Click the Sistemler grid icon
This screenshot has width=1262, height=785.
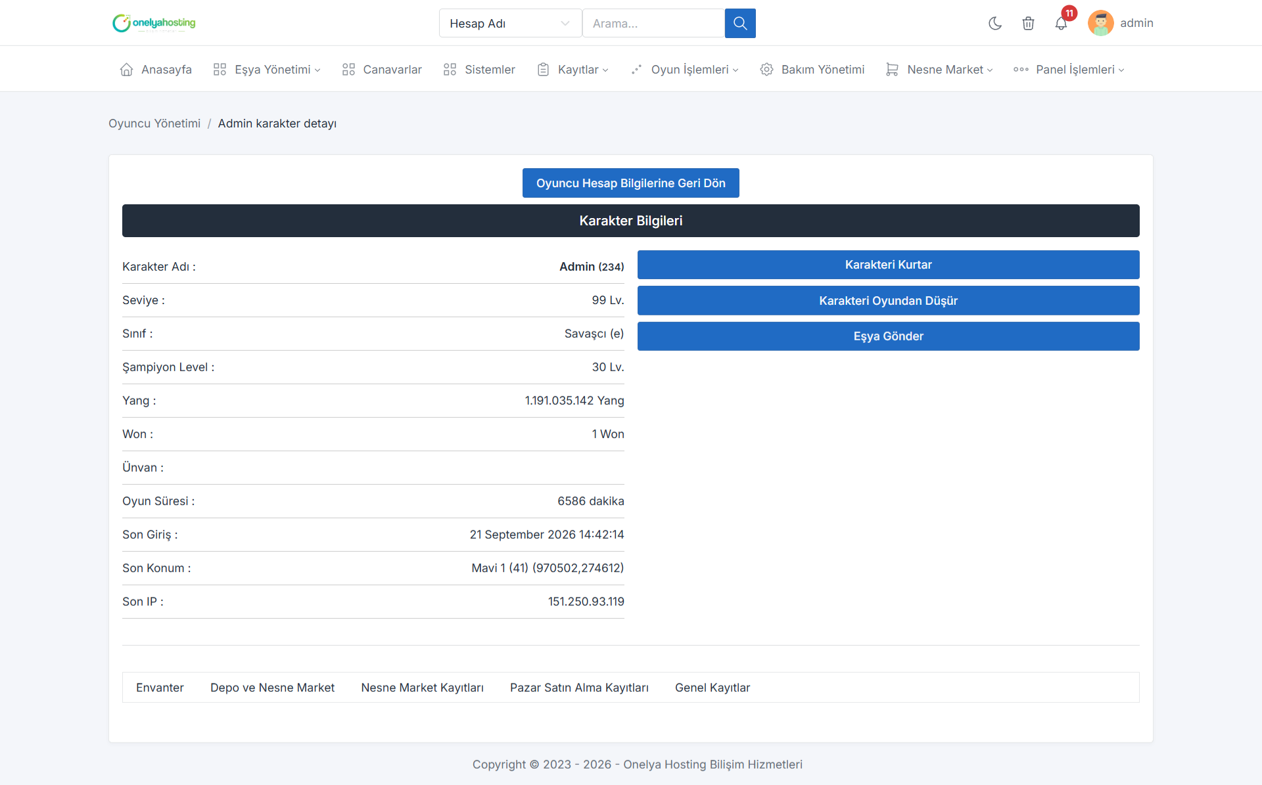(450, 70)
